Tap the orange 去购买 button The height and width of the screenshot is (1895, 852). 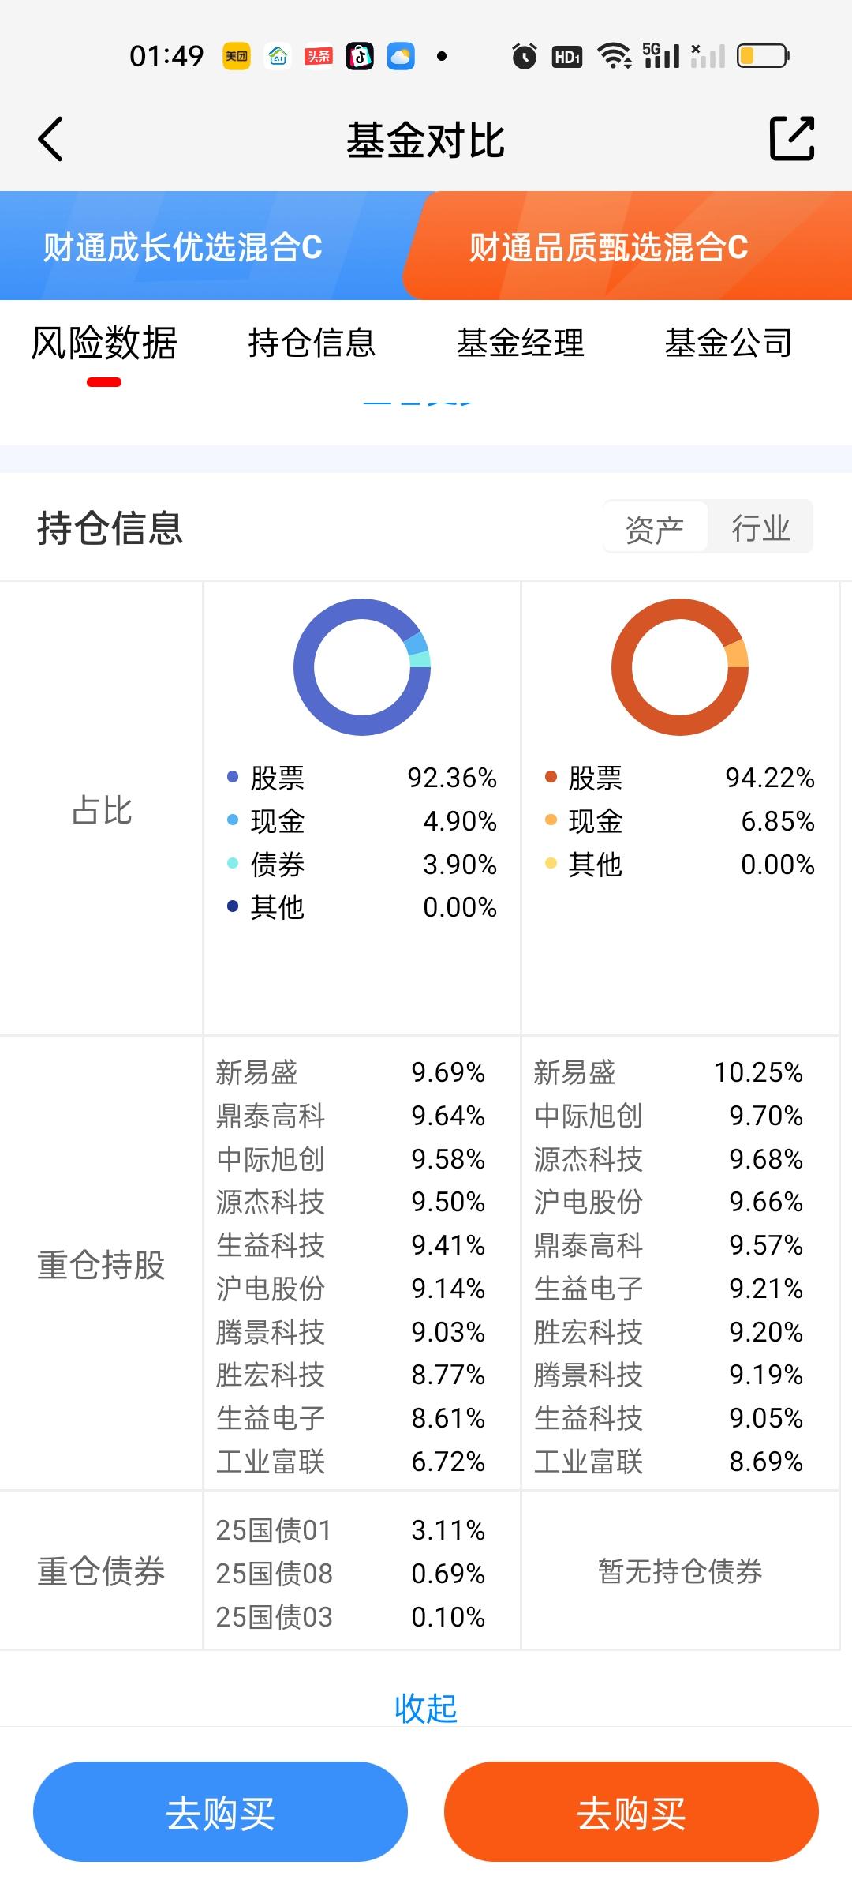coord(631,1812)
